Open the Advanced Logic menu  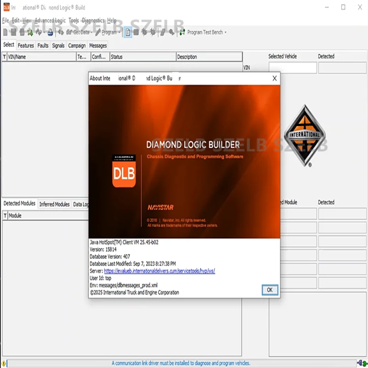[x=50, y=20]
